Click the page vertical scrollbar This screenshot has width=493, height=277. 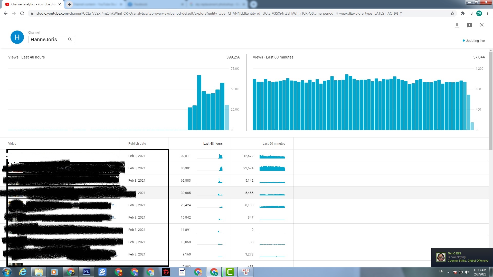pos(491,101)
